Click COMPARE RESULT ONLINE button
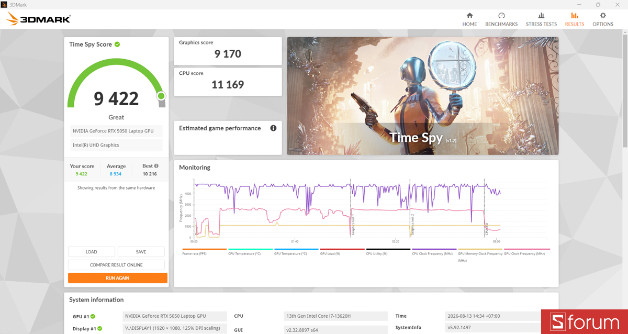Image resolution: width=628 pixels, height=334 pixels. (x=116, y=265)
